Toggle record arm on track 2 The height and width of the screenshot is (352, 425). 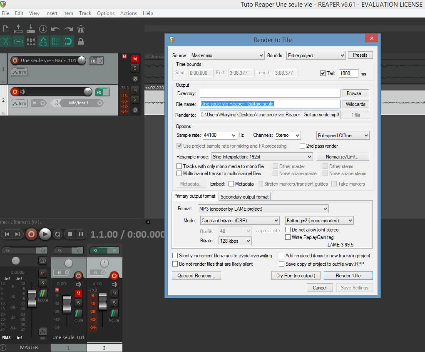(15, 92)
